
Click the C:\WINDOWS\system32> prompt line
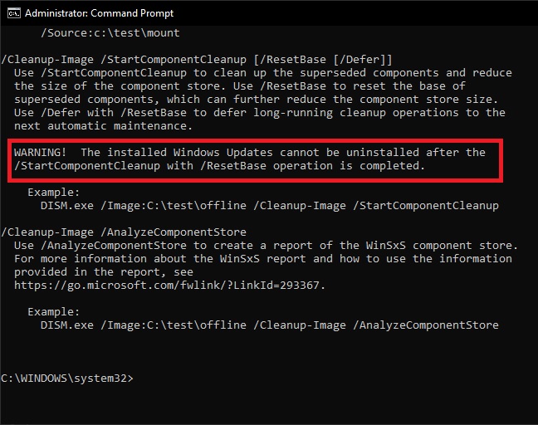[x=66, y=378]
